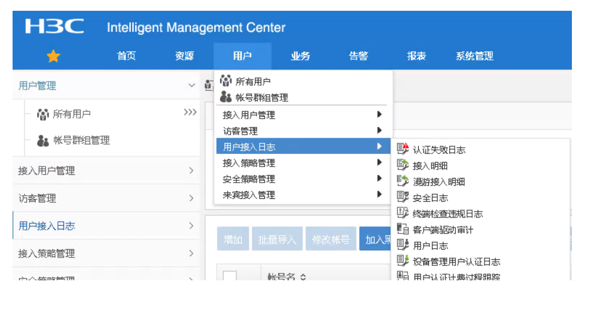
Task: Tick the select-all checkbox beside 帐号名
Action: pos(230,277)
